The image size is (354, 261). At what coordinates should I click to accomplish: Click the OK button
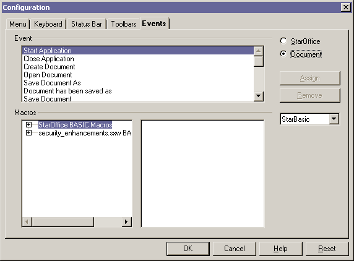[x=188, y=249]
